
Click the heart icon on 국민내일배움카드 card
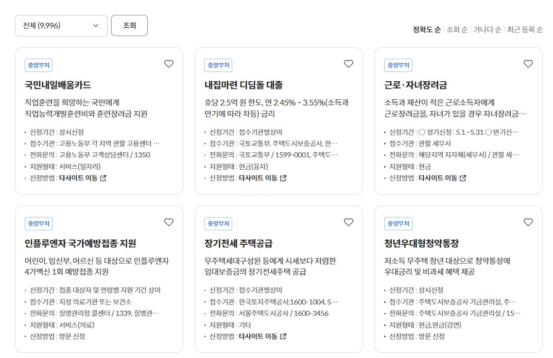point(169,63)
